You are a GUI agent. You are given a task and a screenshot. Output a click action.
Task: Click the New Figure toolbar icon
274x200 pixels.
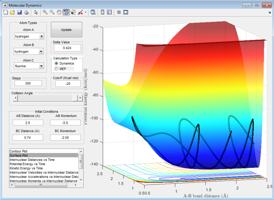(5, 12)
